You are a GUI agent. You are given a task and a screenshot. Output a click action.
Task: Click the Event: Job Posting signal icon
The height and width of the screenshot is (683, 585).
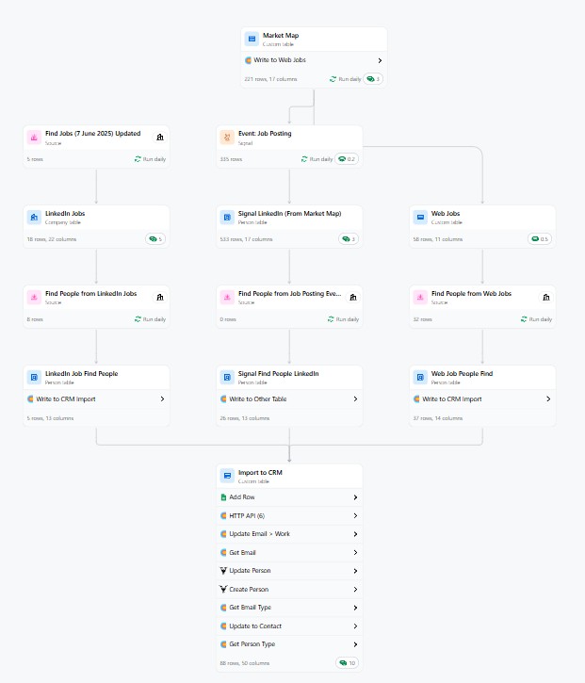tap(226, 138)
